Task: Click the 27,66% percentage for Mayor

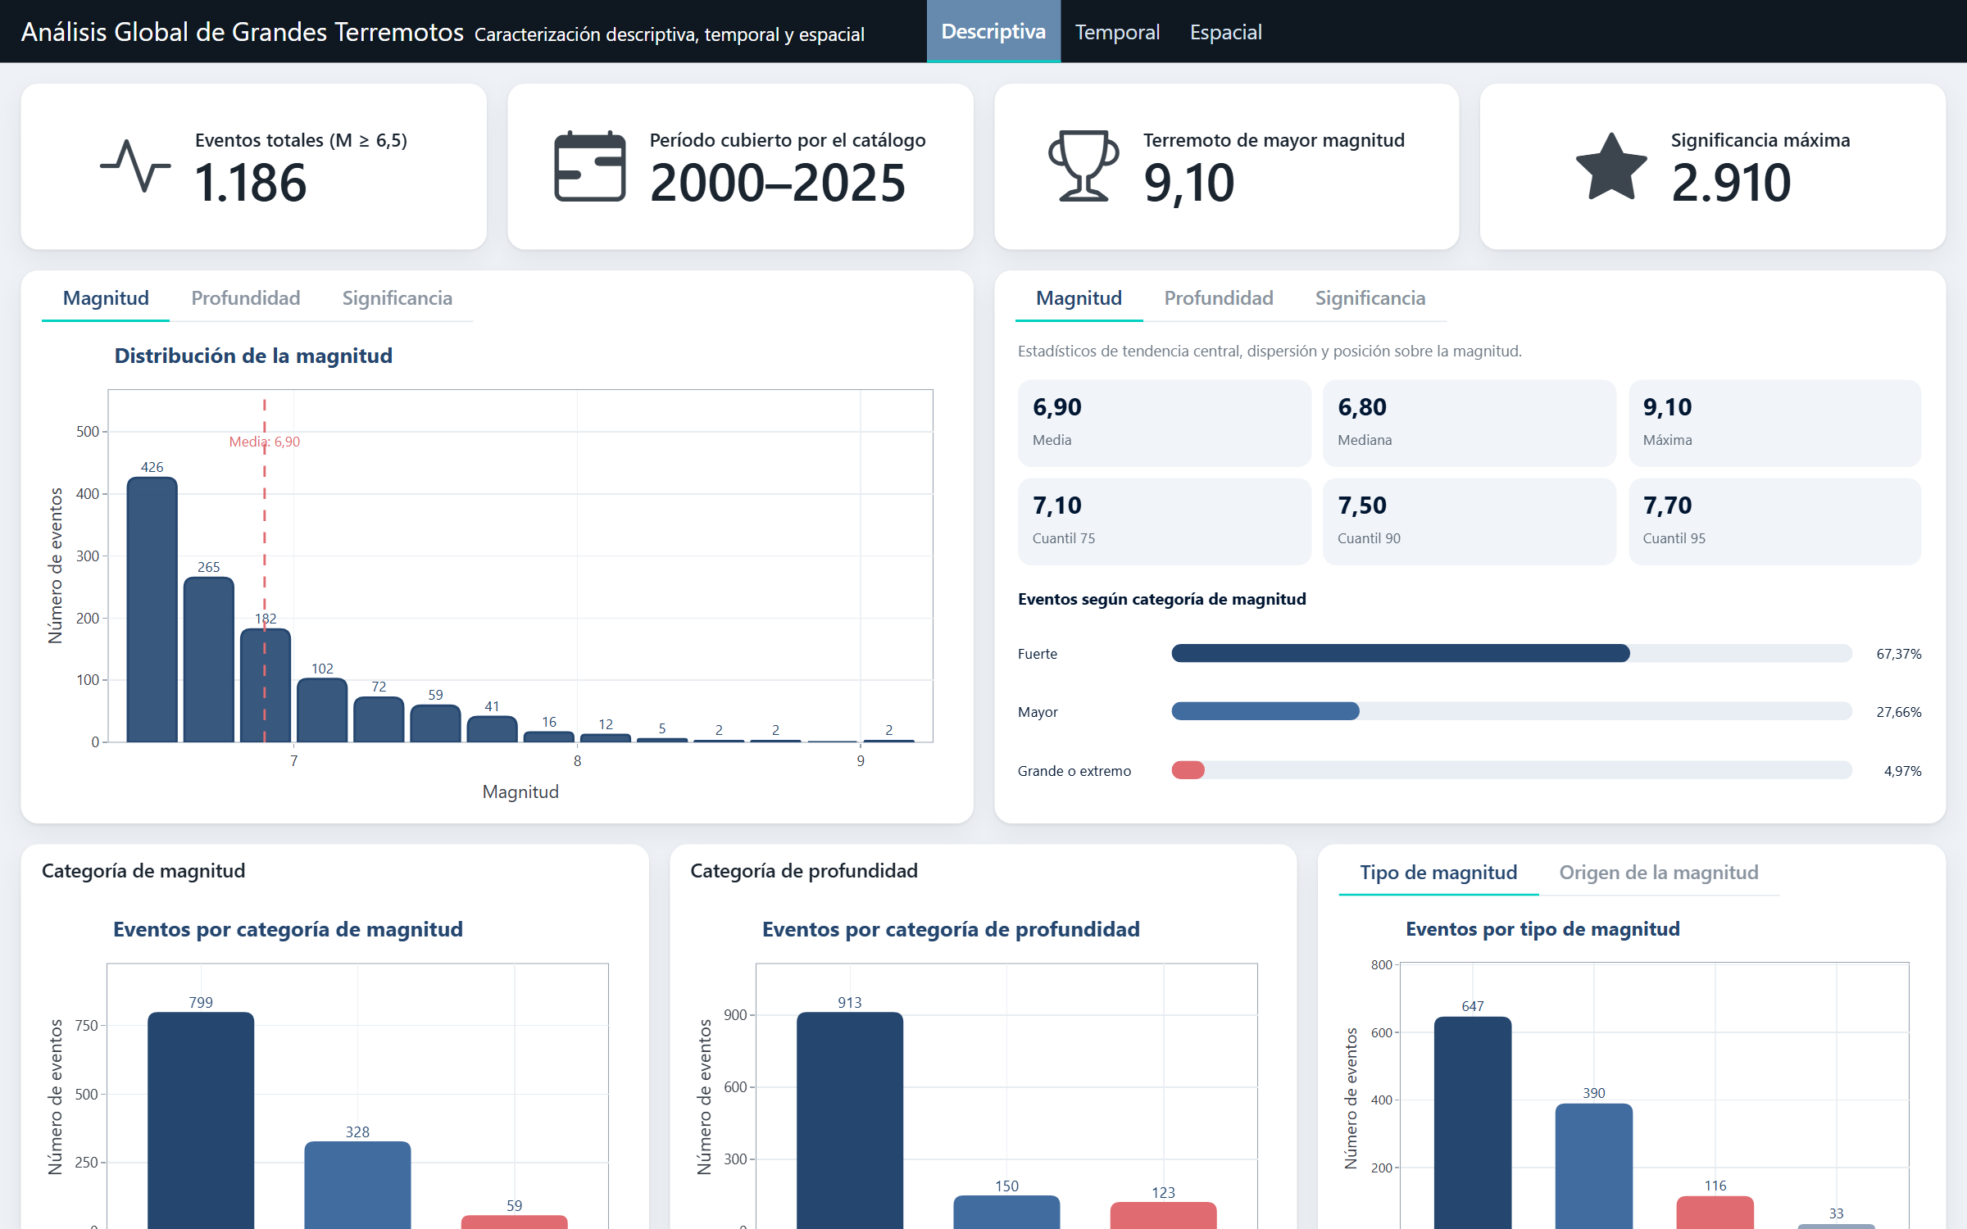Action: (x=1899, y=712)
